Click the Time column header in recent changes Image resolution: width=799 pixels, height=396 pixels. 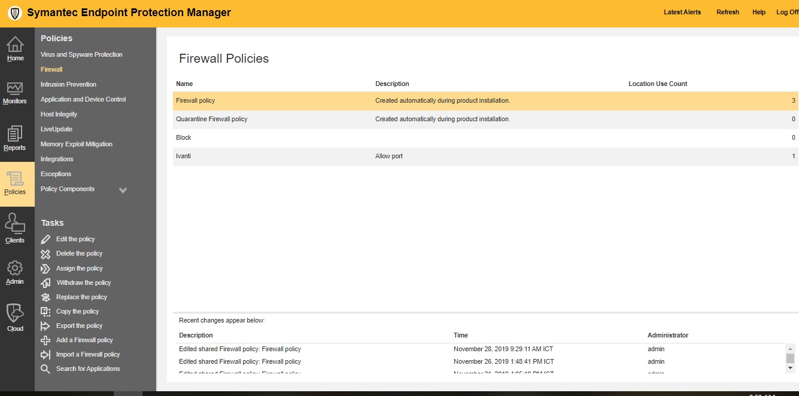(x=461, y=335)
